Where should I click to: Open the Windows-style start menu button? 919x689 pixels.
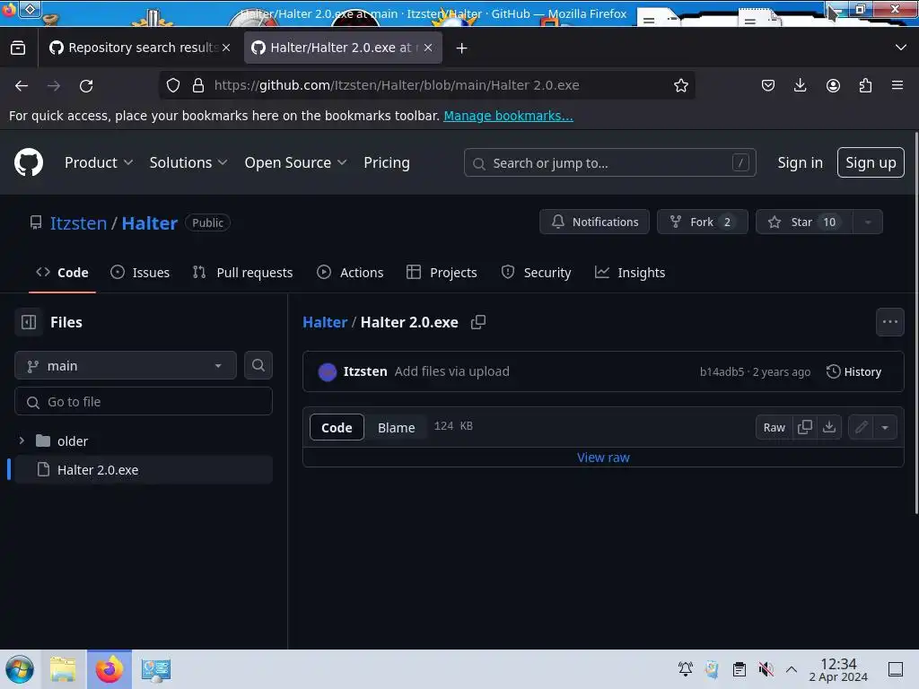tap(20, 669)
